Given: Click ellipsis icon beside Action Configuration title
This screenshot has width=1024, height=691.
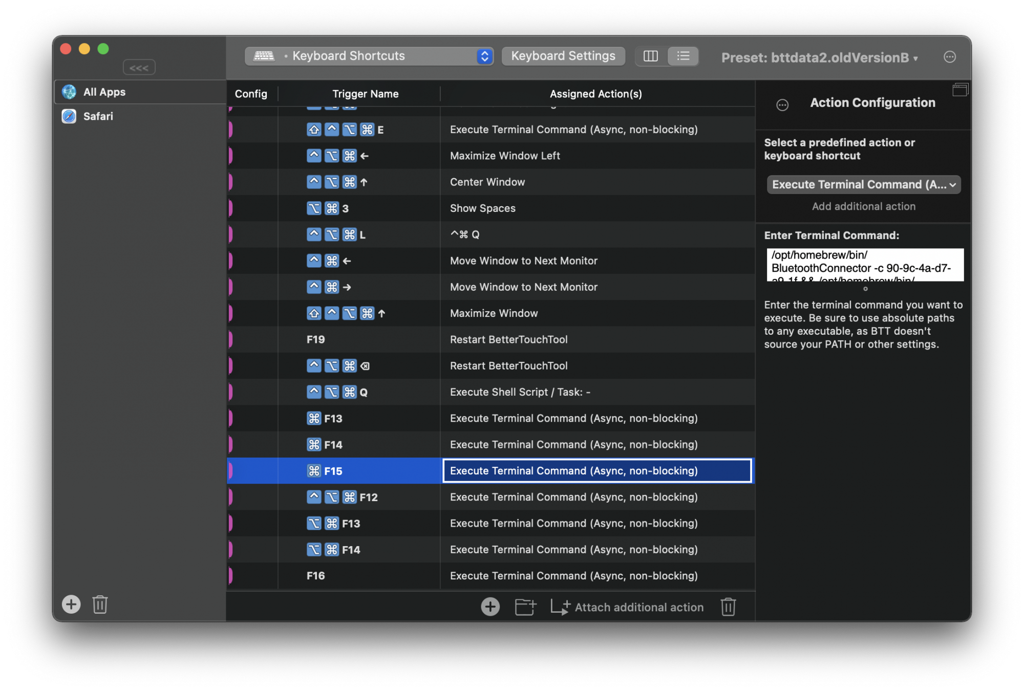Looking at the screenshot, I should (782, 105).
